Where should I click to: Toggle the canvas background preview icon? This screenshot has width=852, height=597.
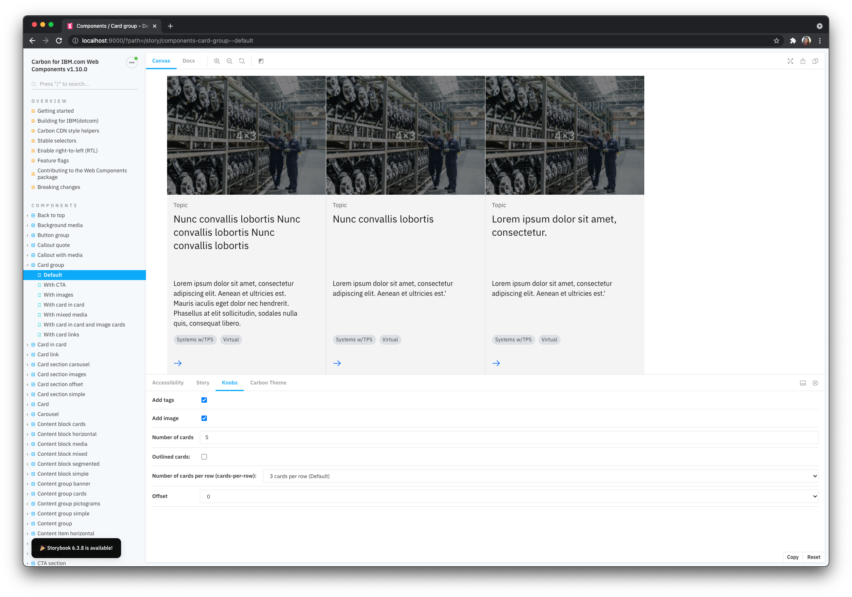pyautogui.click(x=261, y=61)
